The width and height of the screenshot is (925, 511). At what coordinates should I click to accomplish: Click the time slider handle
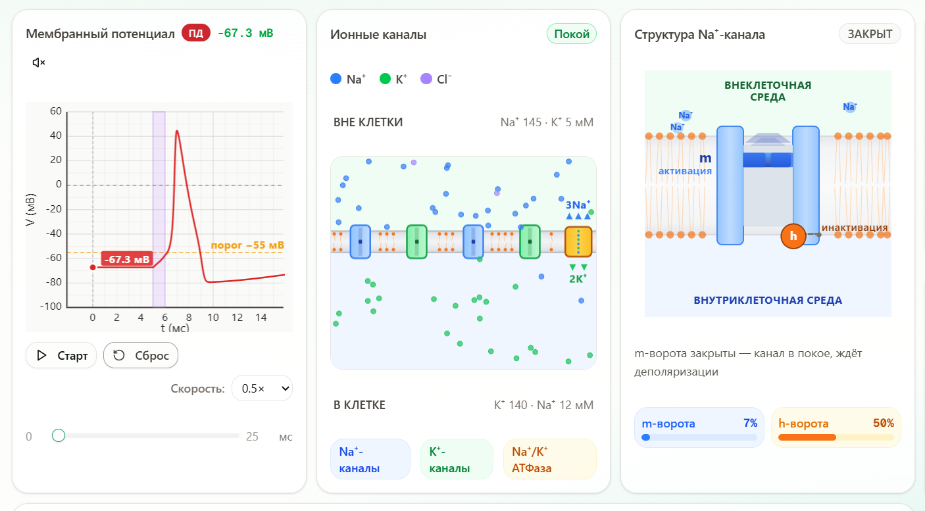[x=59, y=435]
